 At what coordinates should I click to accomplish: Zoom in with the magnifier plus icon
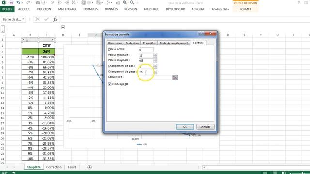[125, 3]
